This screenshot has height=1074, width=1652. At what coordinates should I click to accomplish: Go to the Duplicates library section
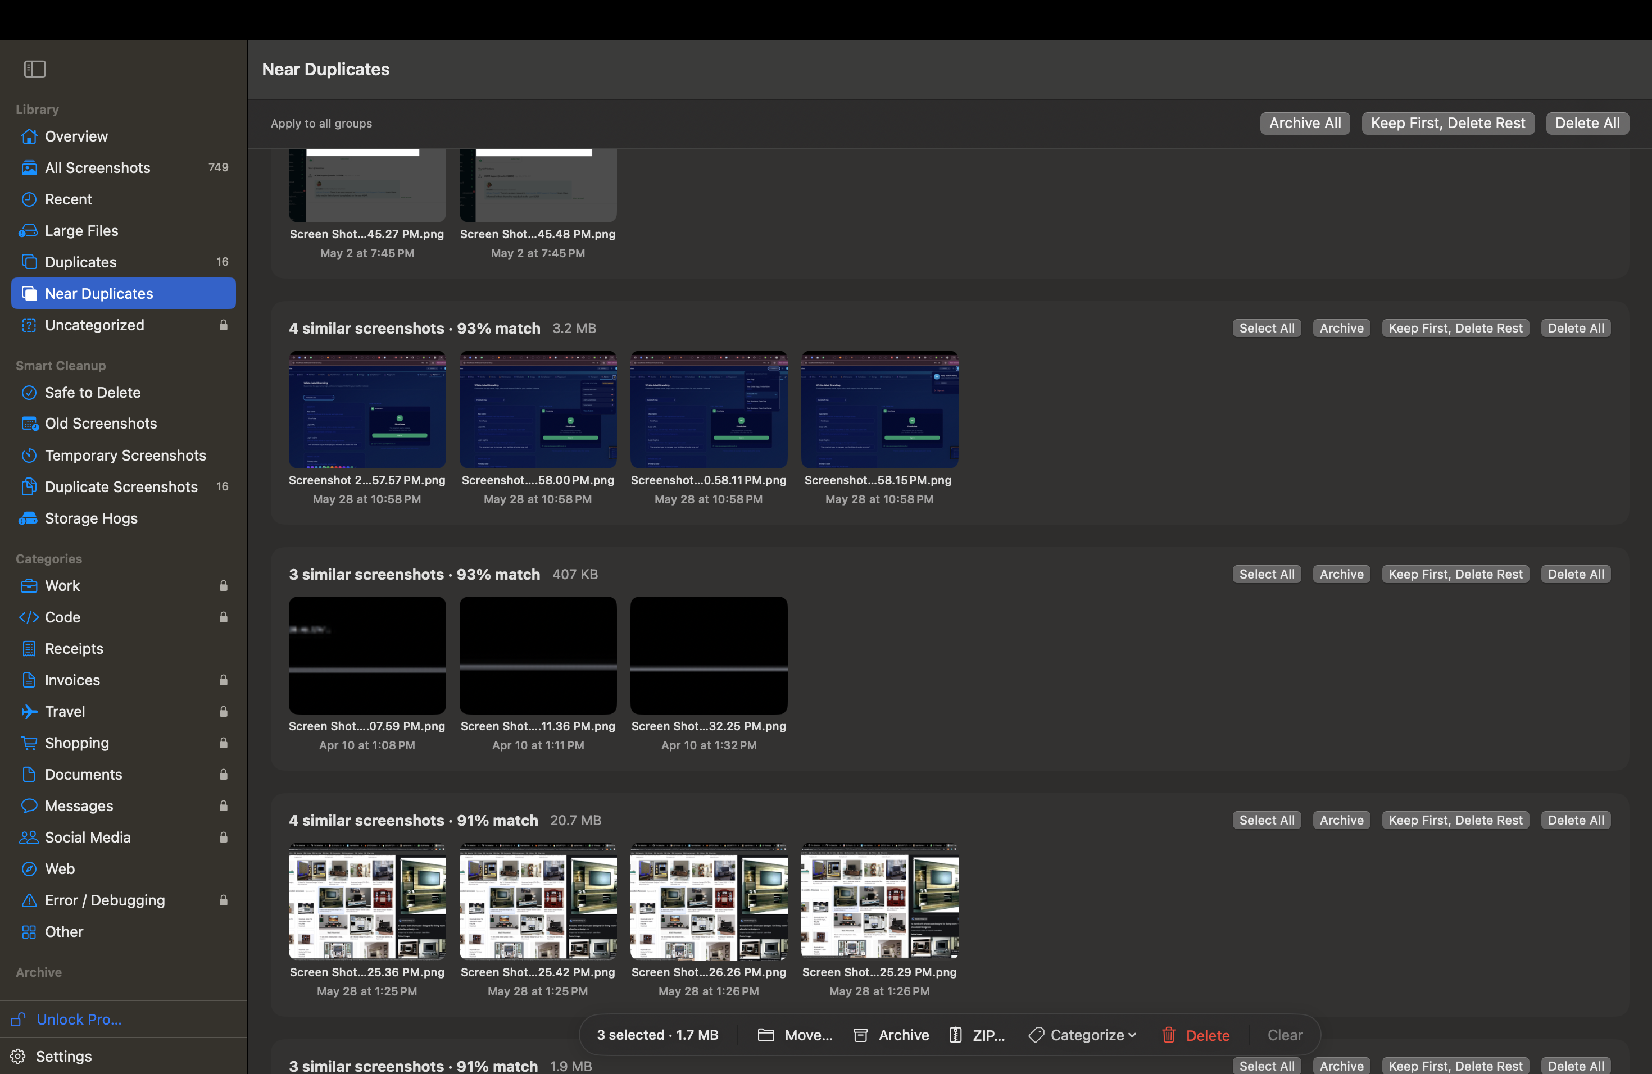tap(124, 262)
